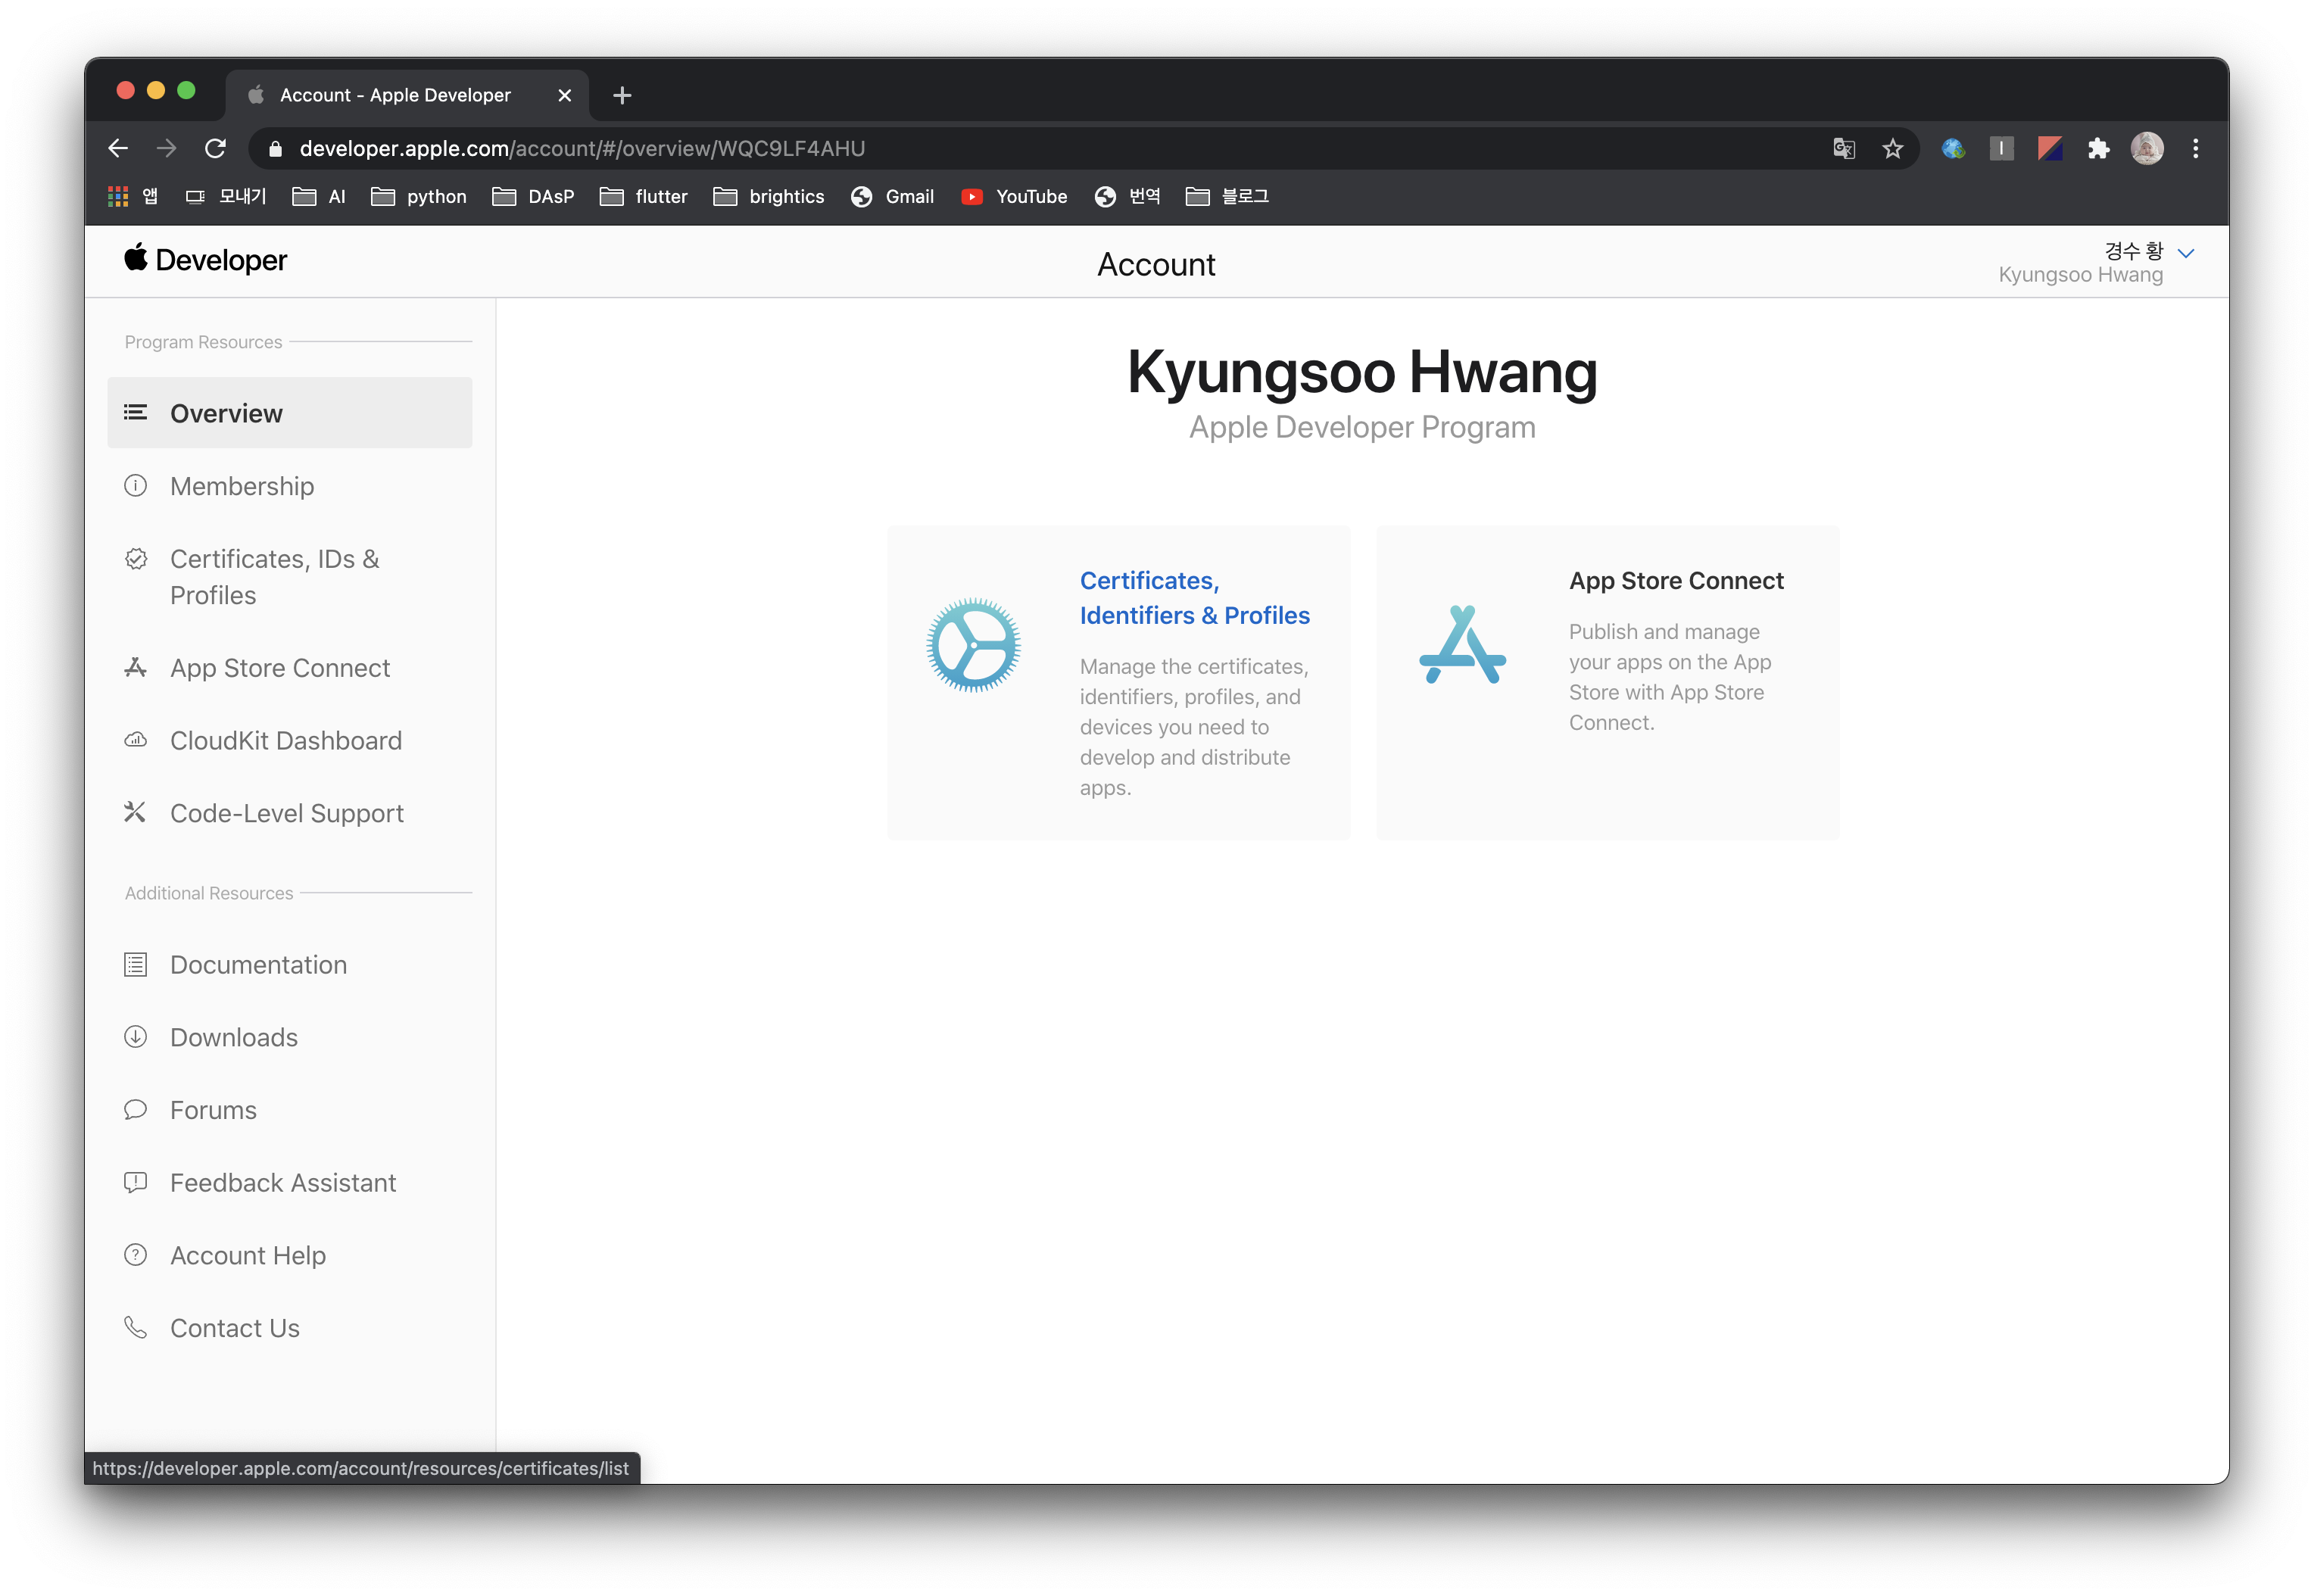The height and width of the screenshot is (1596, 2314).
Task: Open the python bookmarks folder
Action: pos(419,197)
